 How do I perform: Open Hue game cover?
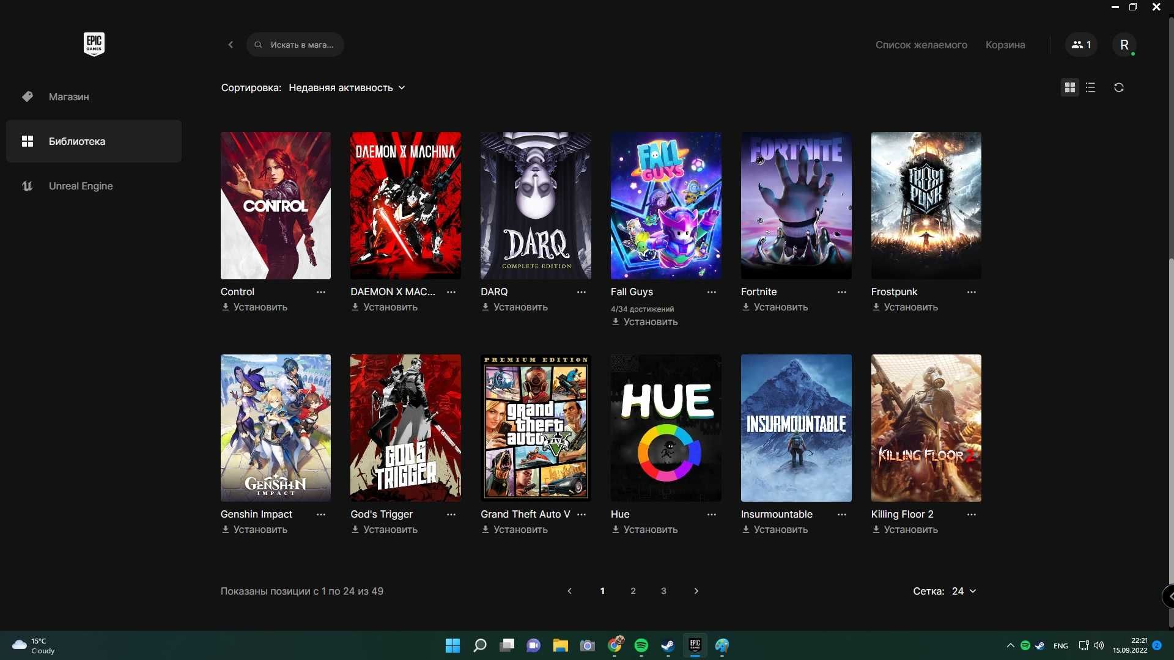coord(666,428)
